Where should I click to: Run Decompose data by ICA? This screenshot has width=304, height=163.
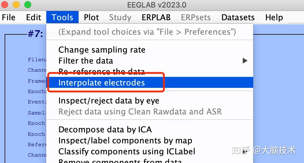click(105, 129)
